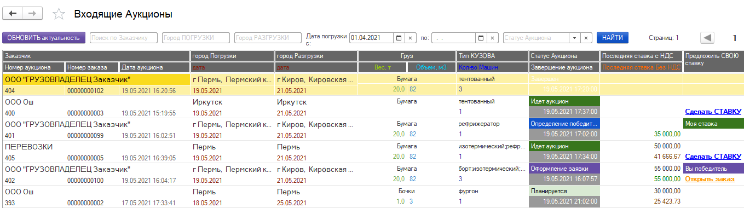
Task: Click the город Разгрузки column header
Action: 316,56
